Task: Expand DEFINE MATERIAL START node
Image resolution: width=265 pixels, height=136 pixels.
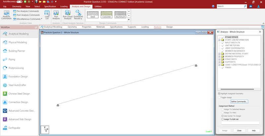Action: coord(219,54)
